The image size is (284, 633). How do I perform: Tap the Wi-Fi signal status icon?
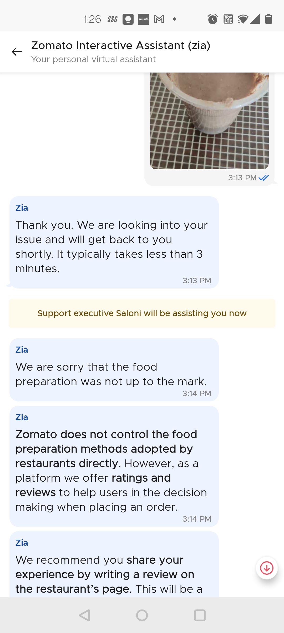[243, 19]
